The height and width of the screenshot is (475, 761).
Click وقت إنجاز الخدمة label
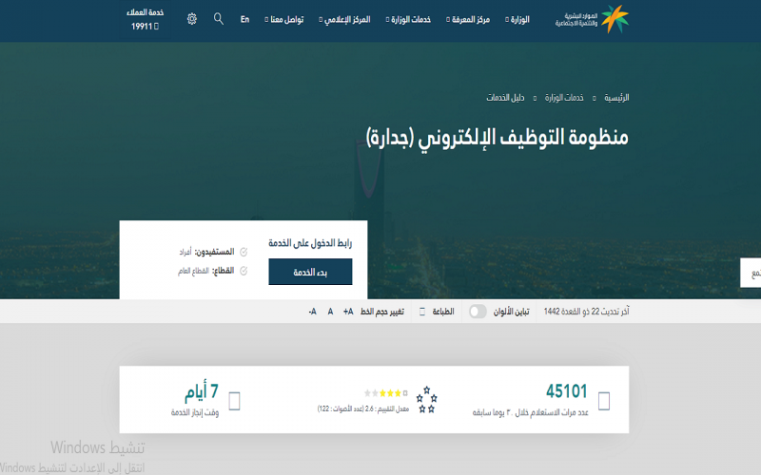coord(195,412)
